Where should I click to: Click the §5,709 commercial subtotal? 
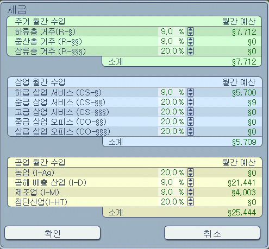(x=244, y=142)
